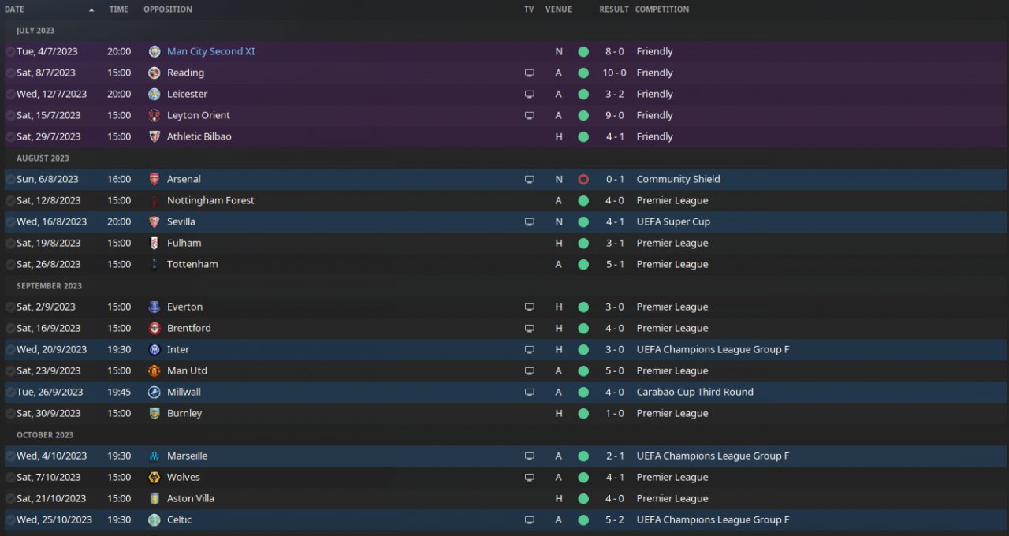Click the DATE column sort arrow
Image resolution: width=1009 pixels, height=536 pixels.
tap(91, 9)
